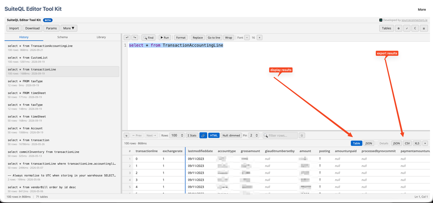Focus the Filter rows input
Viewport: 433px width, 203px height.
click(x=280, y=135)
